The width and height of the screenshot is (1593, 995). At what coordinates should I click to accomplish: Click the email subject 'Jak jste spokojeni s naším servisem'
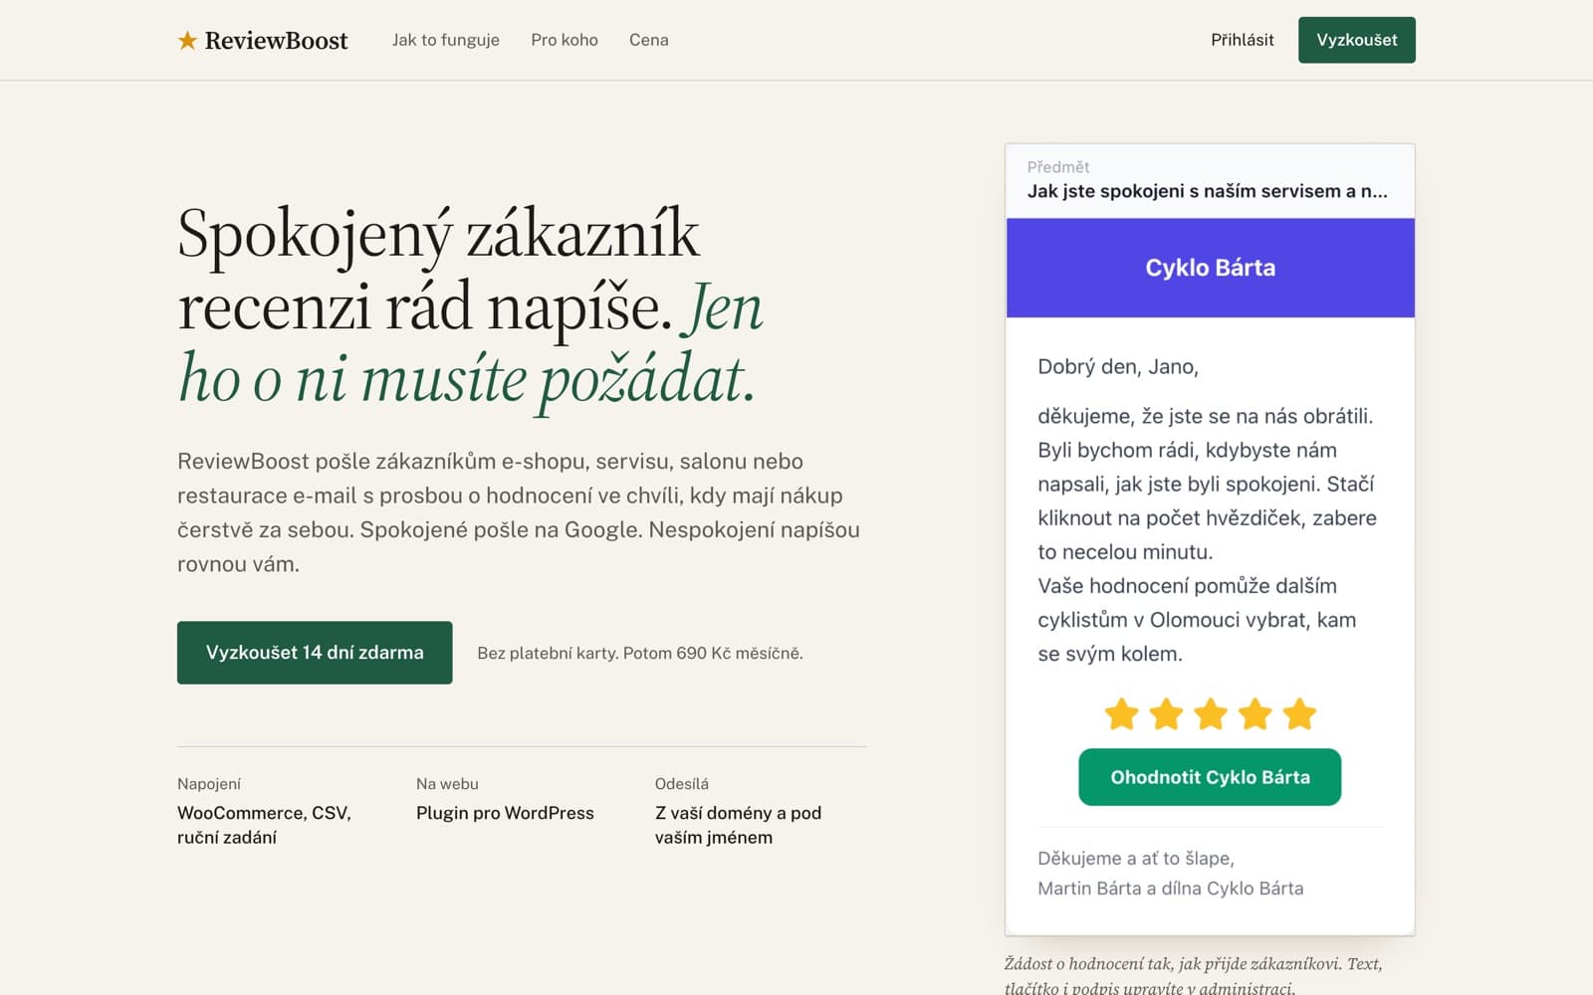pos(1208,191)
